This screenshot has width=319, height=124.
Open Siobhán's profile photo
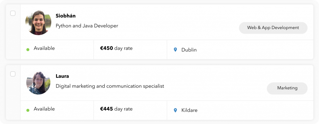point(38,22)
